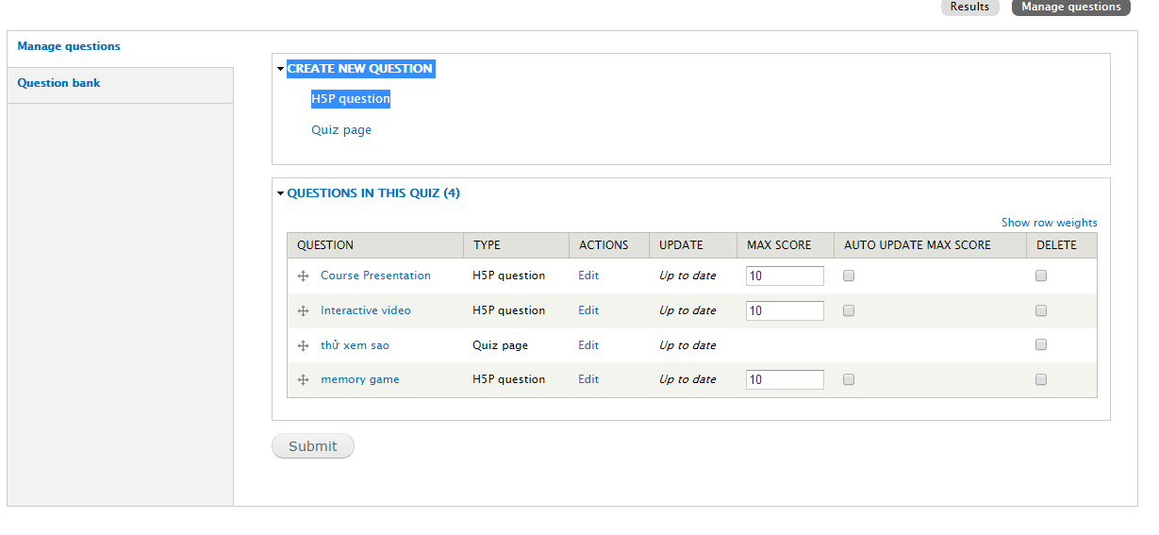Click drag handle icon for Interactive video row
1159x535 pixels.
[x=304, y=310]
